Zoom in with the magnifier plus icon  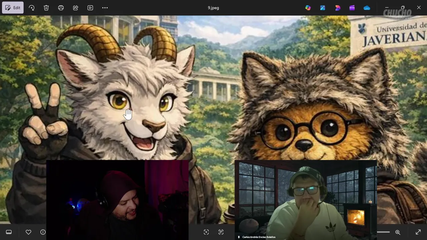[x=398, y=232]
